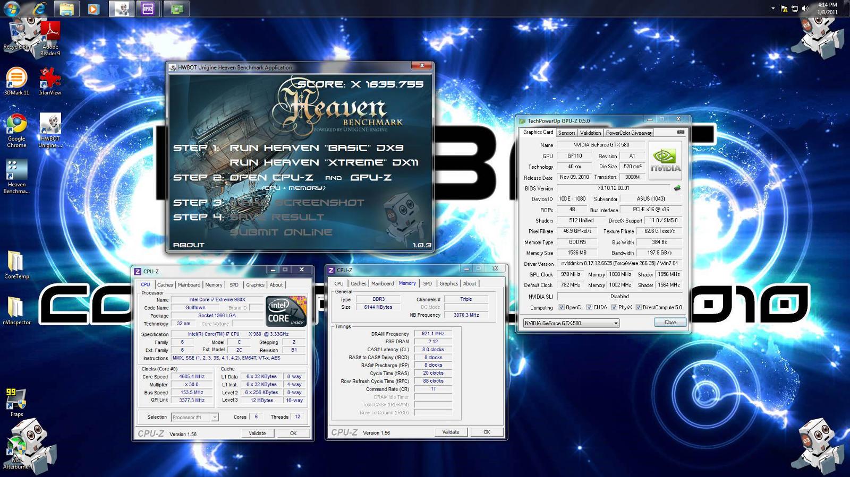Open Internet Explorer from the taskbar
Image resolution: width=850 pixels, height=477 pixels.
coord(39,8)
